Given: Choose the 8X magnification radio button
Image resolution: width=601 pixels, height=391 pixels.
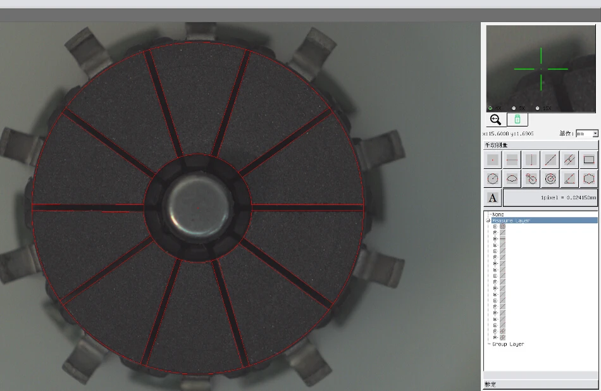Looking at the screenshot, I should tap(514, 108).
